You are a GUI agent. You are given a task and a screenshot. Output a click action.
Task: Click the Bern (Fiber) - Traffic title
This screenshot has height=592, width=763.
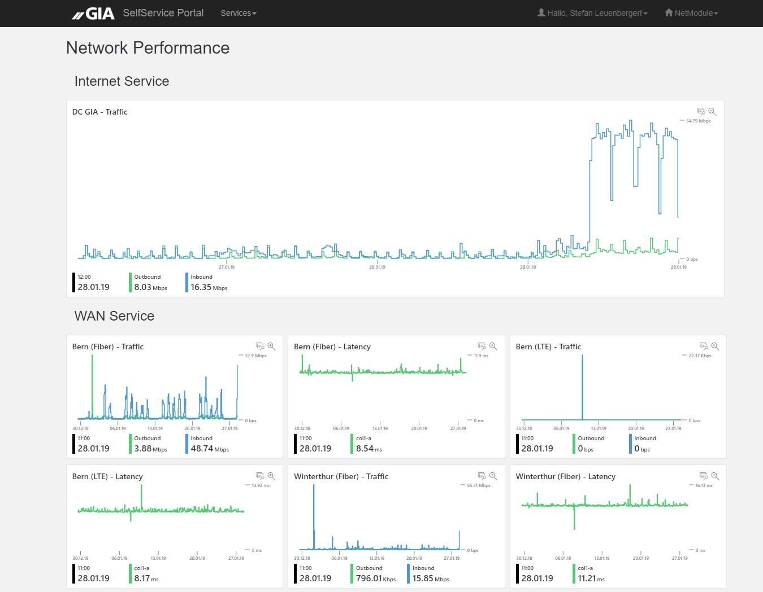(108, 347)
